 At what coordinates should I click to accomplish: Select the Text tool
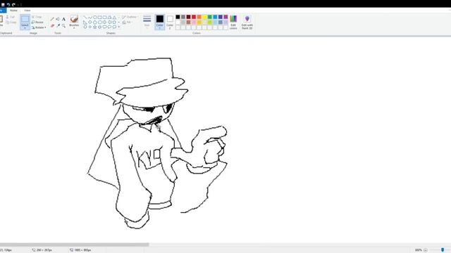click(63, 19)
